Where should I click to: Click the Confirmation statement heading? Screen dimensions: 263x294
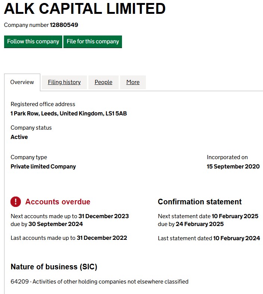pyautogui.click(x=200, y=202)
